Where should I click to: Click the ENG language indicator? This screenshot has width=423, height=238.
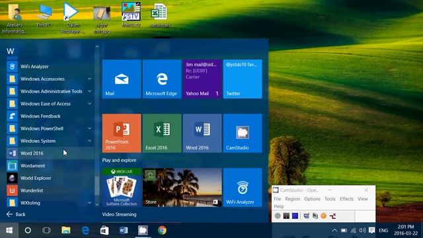pyautogui.click(x=383, y=231)
